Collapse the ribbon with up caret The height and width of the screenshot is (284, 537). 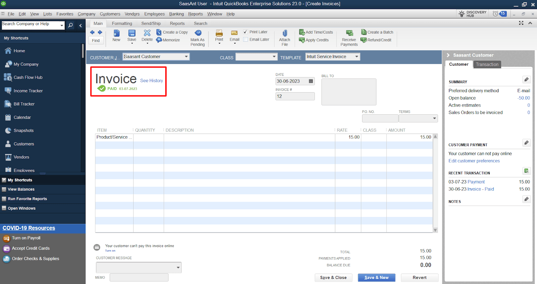coord(530,23)
